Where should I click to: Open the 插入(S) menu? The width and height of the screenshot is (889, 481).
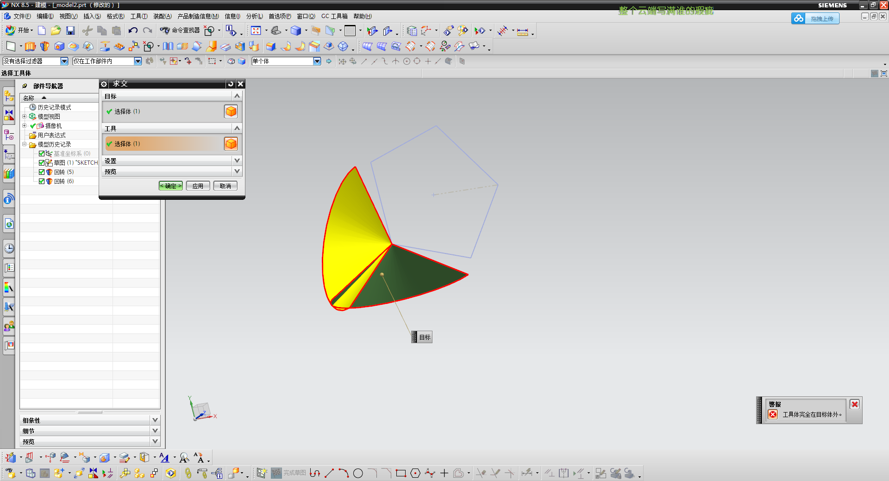92,16
